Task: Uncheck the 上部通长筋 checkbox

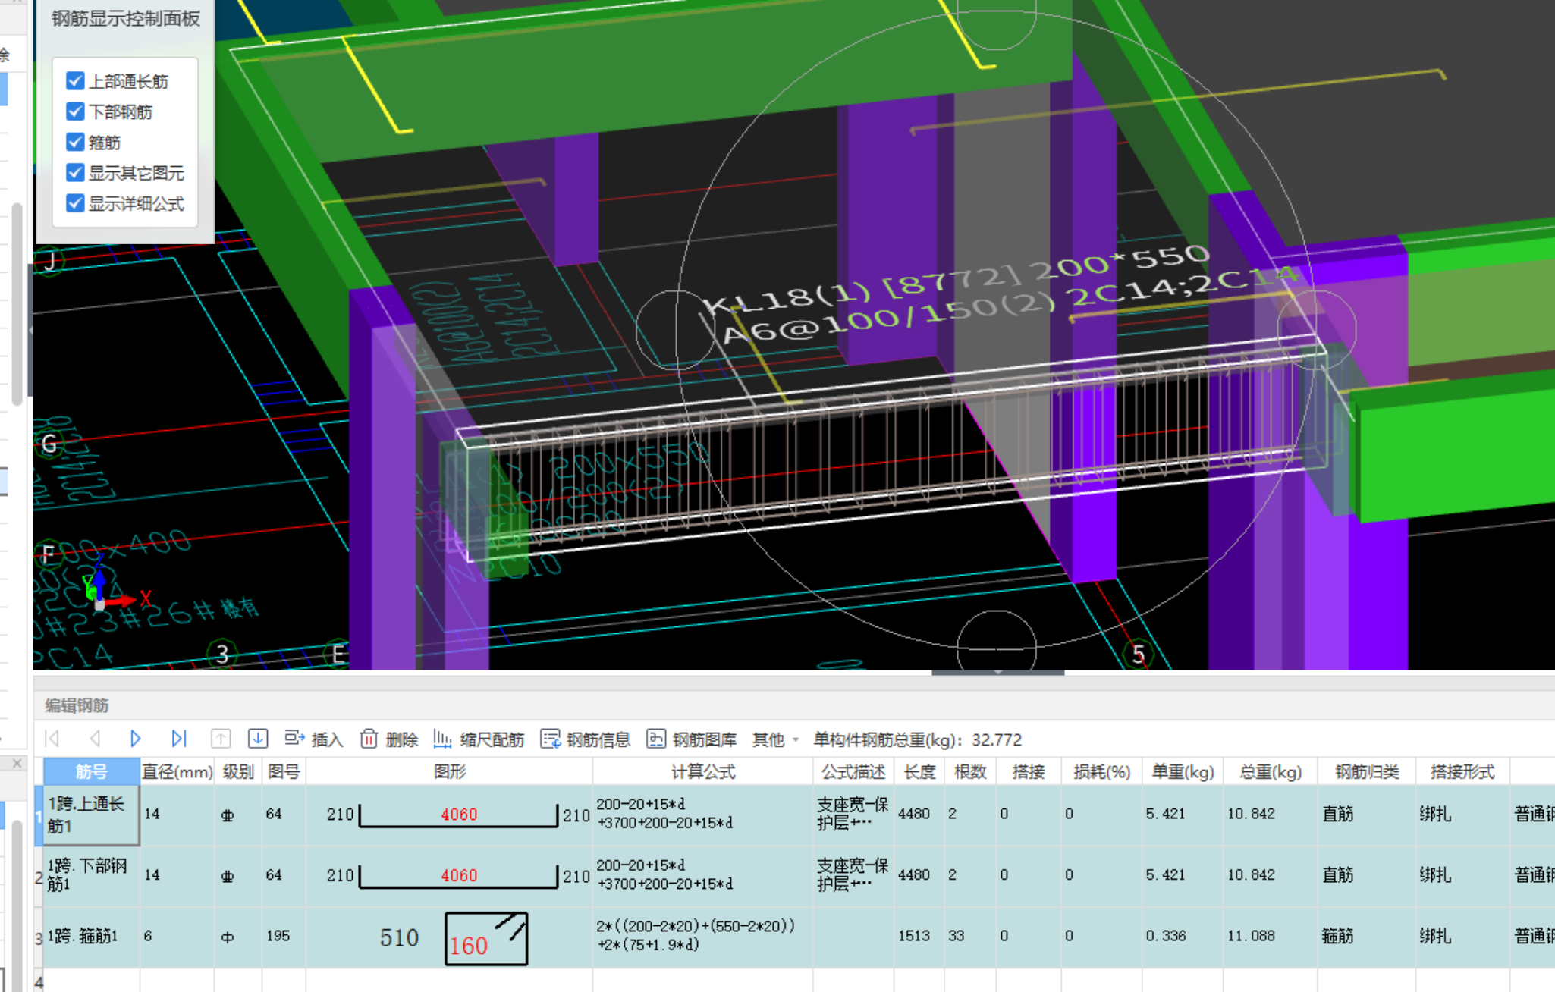Action: click(75, 80)
